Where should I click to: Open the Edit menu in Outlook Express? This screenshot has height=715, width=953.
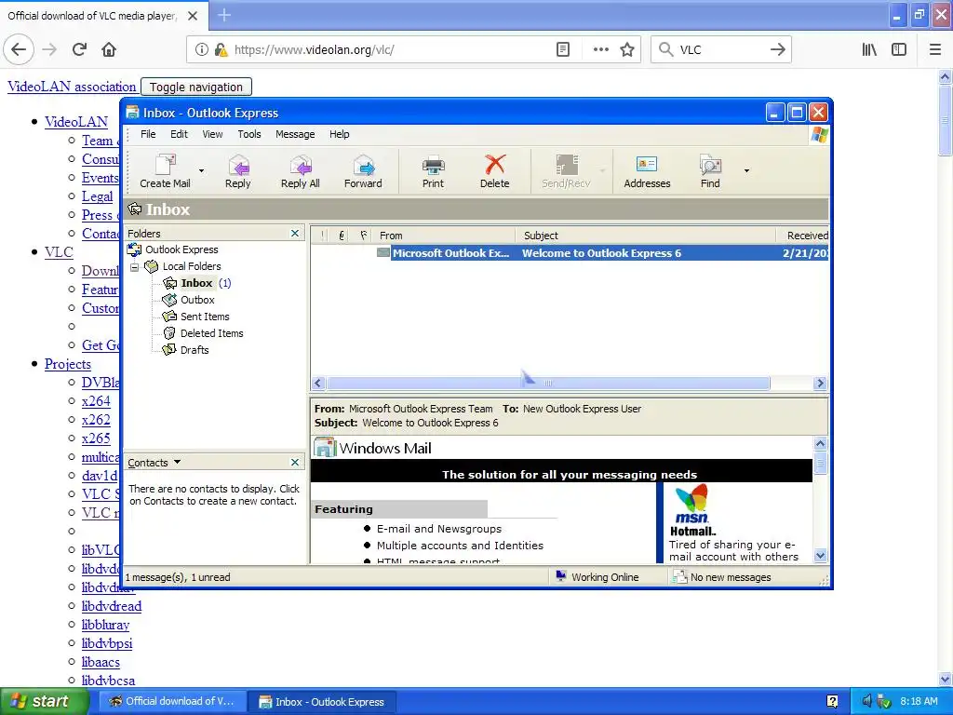tap(179, 134)
